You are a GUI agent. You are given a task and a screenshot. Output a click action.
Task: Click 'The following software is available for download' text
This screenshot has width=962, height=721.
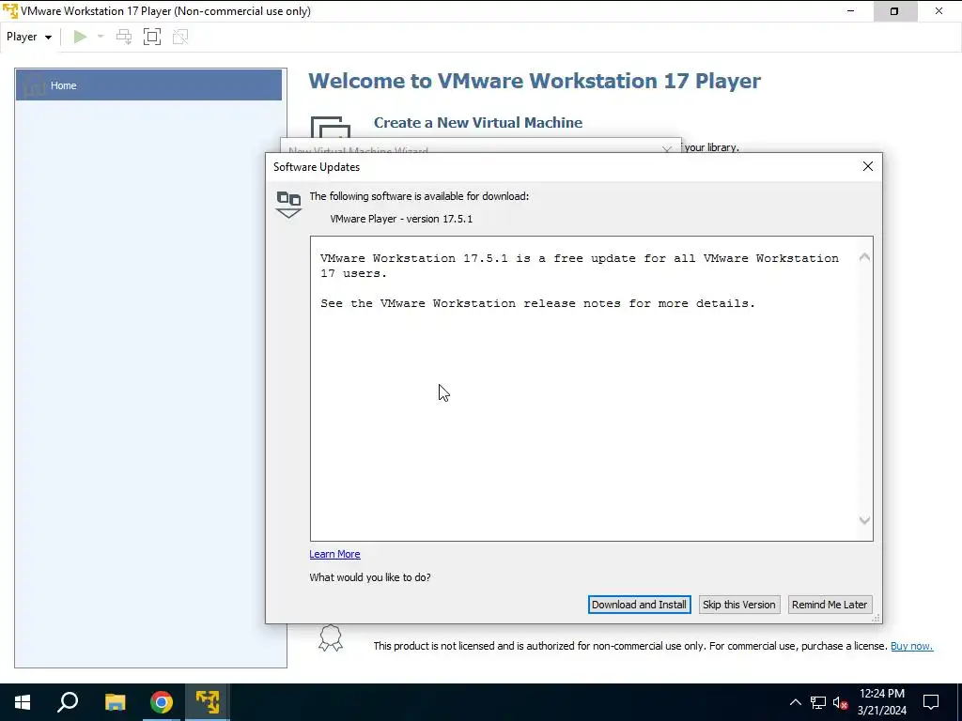coord(419,196)
